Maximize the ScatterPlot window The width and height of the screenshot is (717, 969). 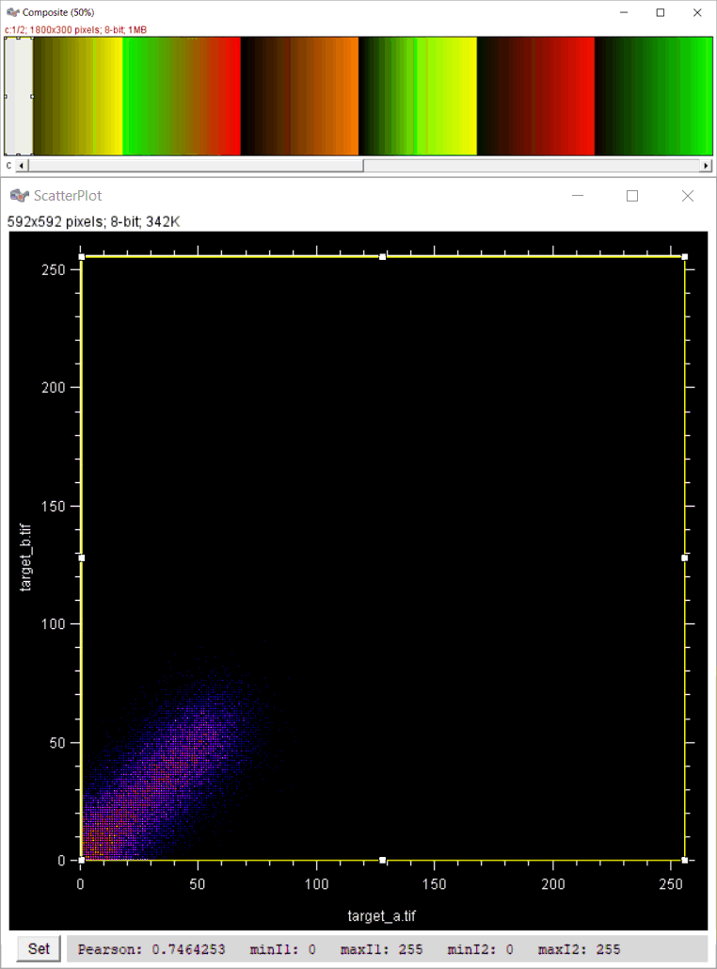coord(632,196)
